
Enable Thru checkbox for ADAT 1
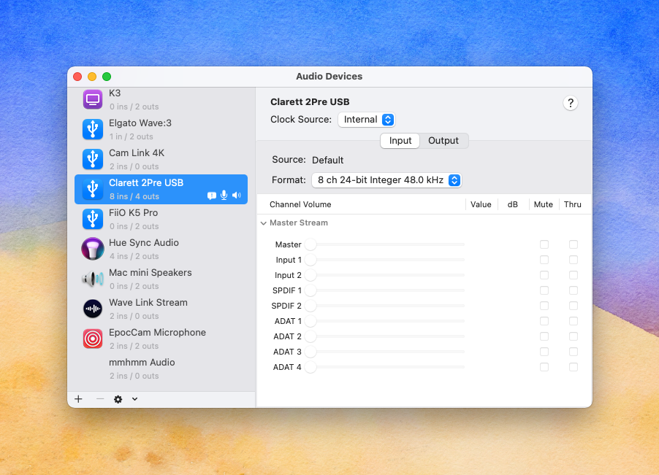[574, 321]
